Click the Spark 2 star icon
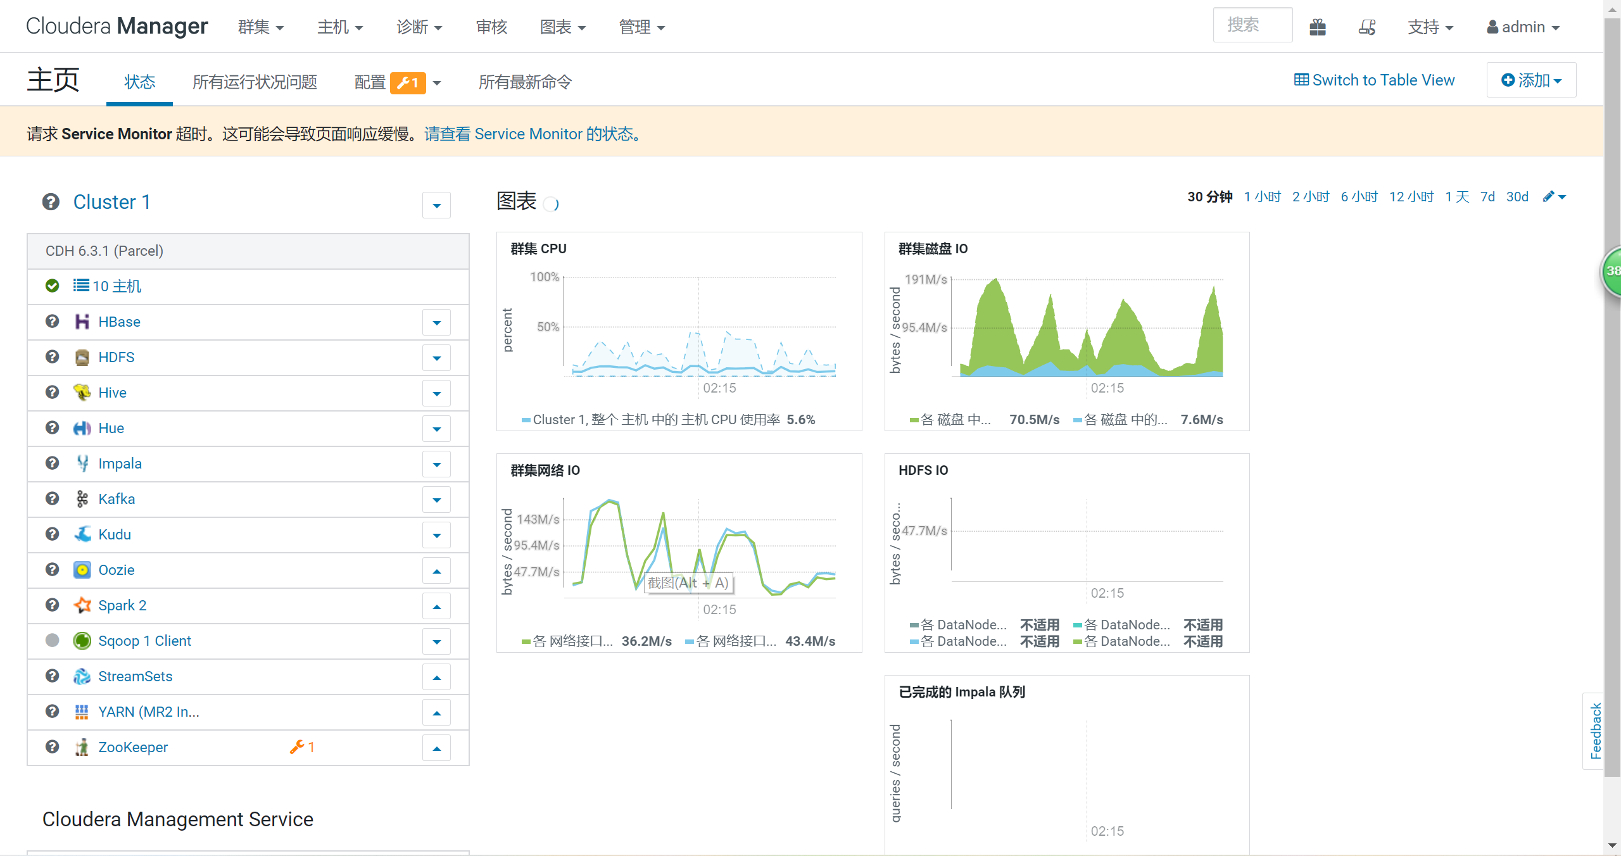 pyautogui.click(x=82, y=605)
